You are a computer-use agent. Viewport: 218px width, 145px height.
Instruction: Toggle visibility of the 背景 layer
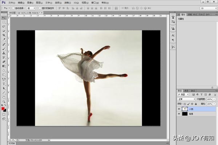(x=179, y=114)
